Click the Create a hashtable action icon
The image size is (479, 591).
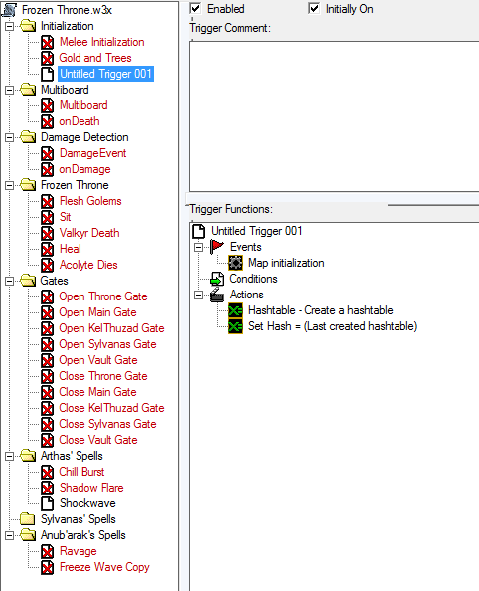pos(236,310)
